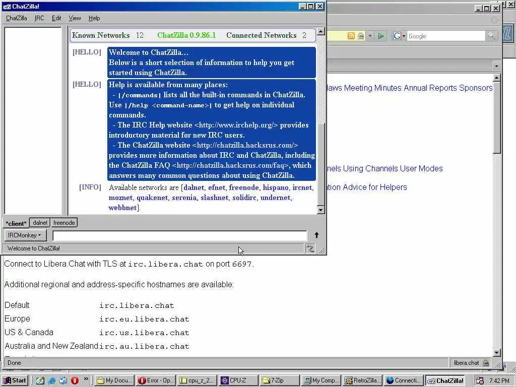Switch to the cpu_z_2 folder taskbar button
Viewport: 516px width, 387px height.
pyautogui.click(x=197, y=380)
